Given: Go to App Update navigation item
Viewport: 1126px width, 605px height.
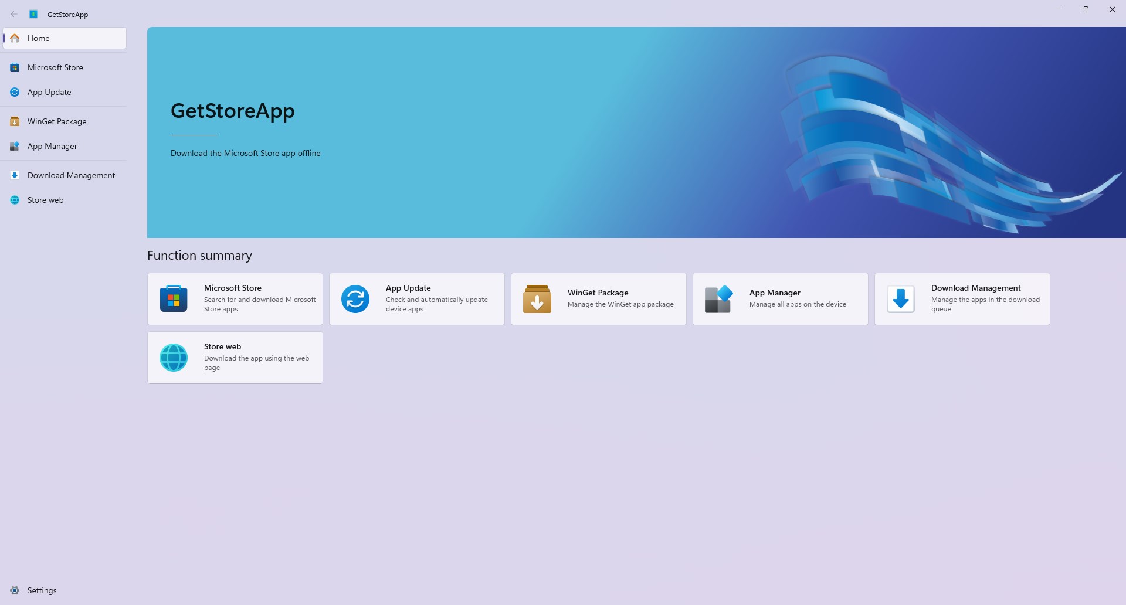Looking at the screenshot, I should point(65,92).
